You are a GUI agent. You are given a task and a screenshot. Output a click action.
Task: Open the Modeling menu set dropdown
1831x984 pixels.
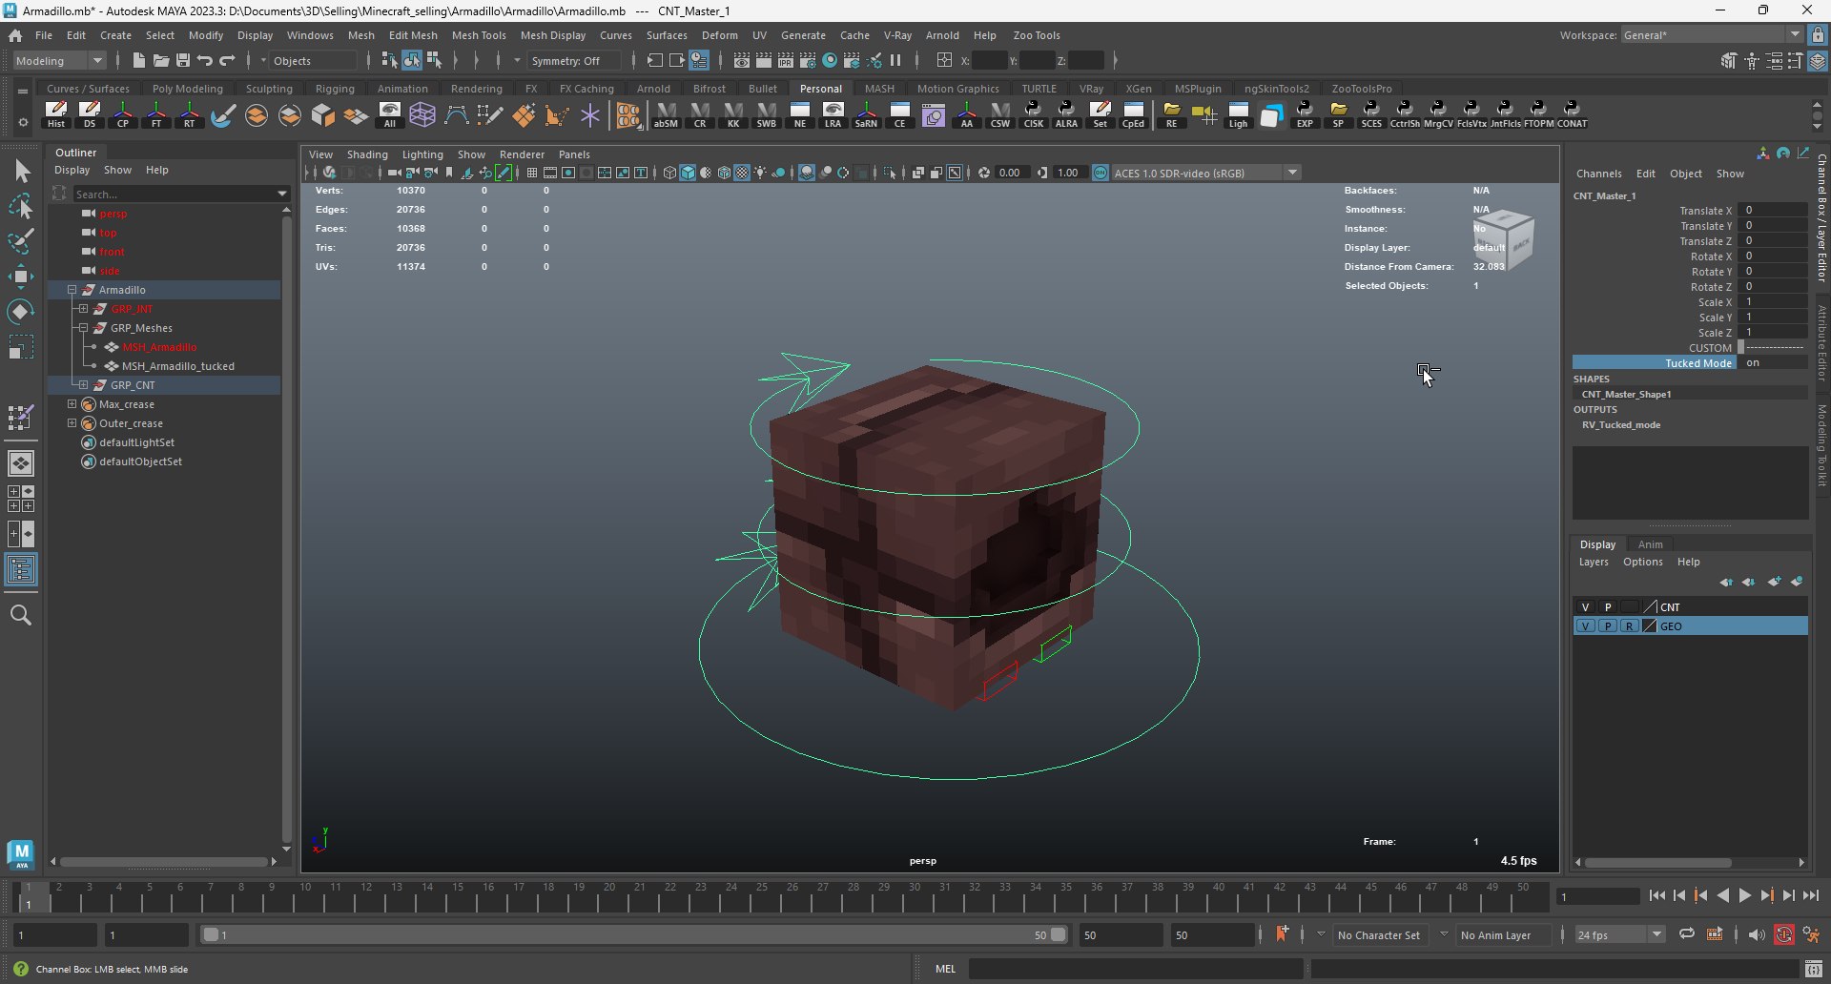(59, 61)
